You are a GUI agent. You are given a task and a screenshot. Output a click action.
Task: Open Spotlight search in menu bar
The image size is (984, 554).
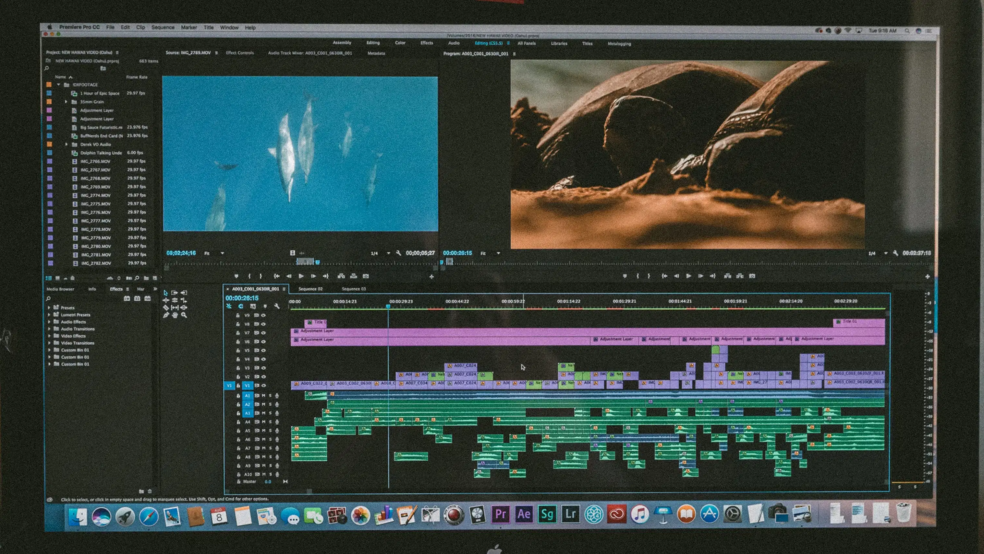coord(907,30)
